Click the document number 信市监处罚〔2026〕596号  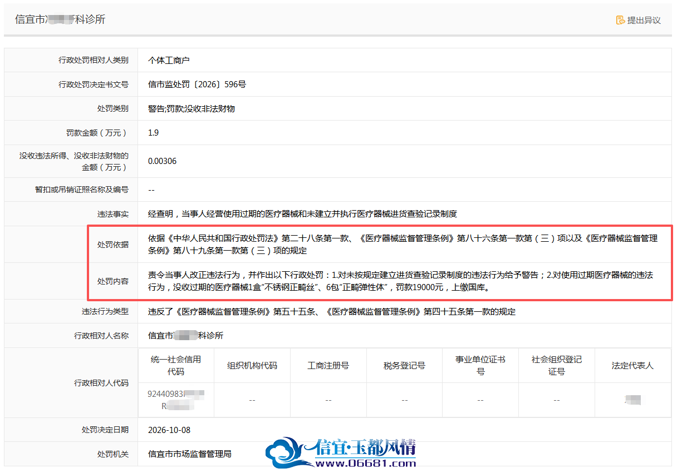[x=197, y=84]
